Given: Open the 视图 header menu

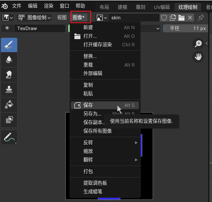Looking at the screenshot, I should pos(62,18).
